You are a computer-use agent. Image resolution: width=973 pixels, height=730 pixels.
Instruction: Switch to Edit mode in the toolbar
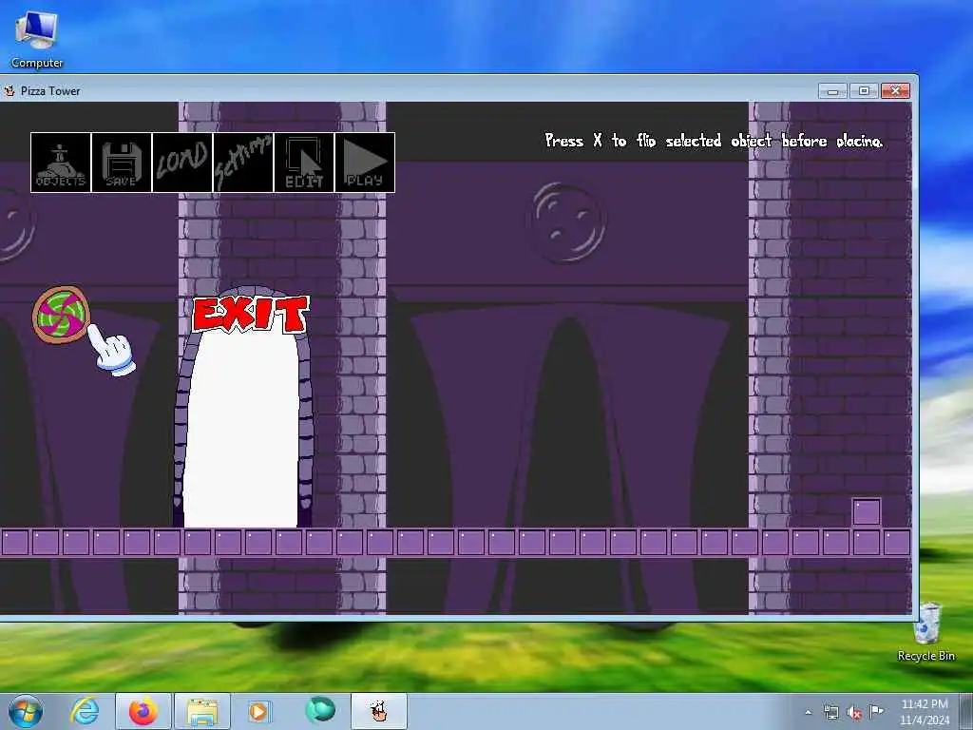coord(304,163)
